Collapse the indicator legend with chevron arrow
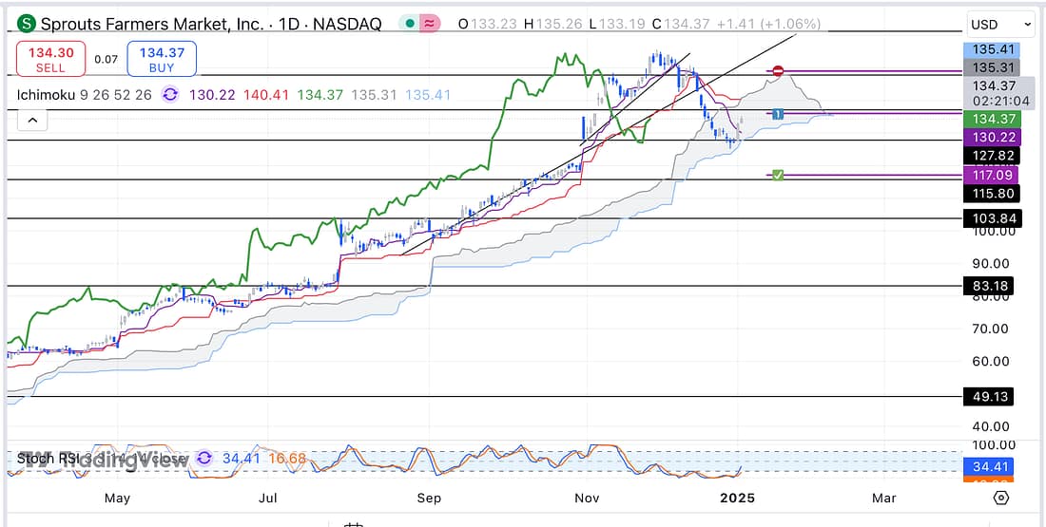 coord(32,121)
